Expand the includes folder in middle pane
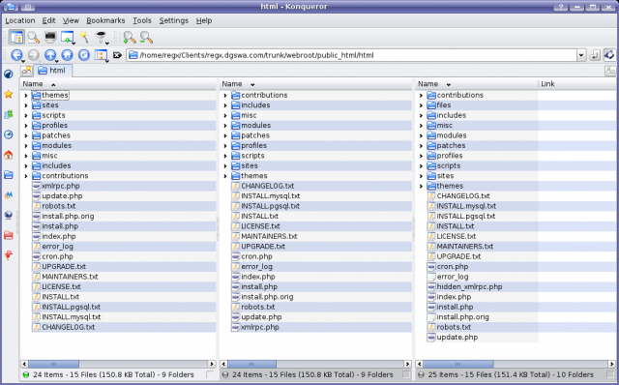This screenshot has width=619, height=385. tap(225, 105)
